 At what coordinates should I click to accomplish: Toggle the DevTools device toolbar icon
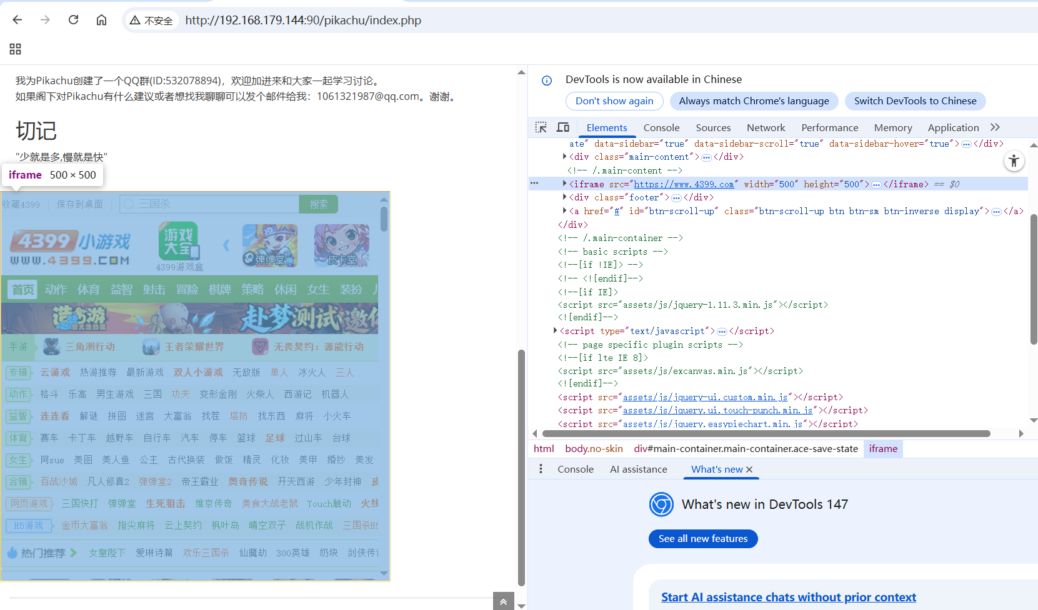tap(563, 127)
